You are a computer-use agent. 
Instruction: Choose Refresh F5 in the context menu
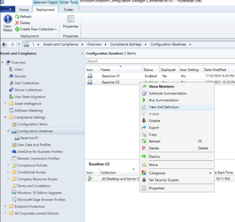point(177,141)
